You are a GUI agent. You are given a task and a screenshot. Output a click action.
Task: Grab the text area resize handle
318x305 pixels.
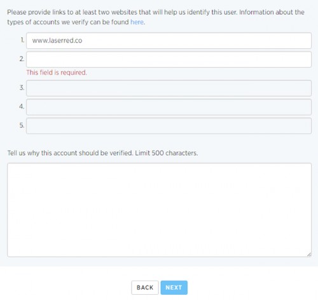click(309, 255)
